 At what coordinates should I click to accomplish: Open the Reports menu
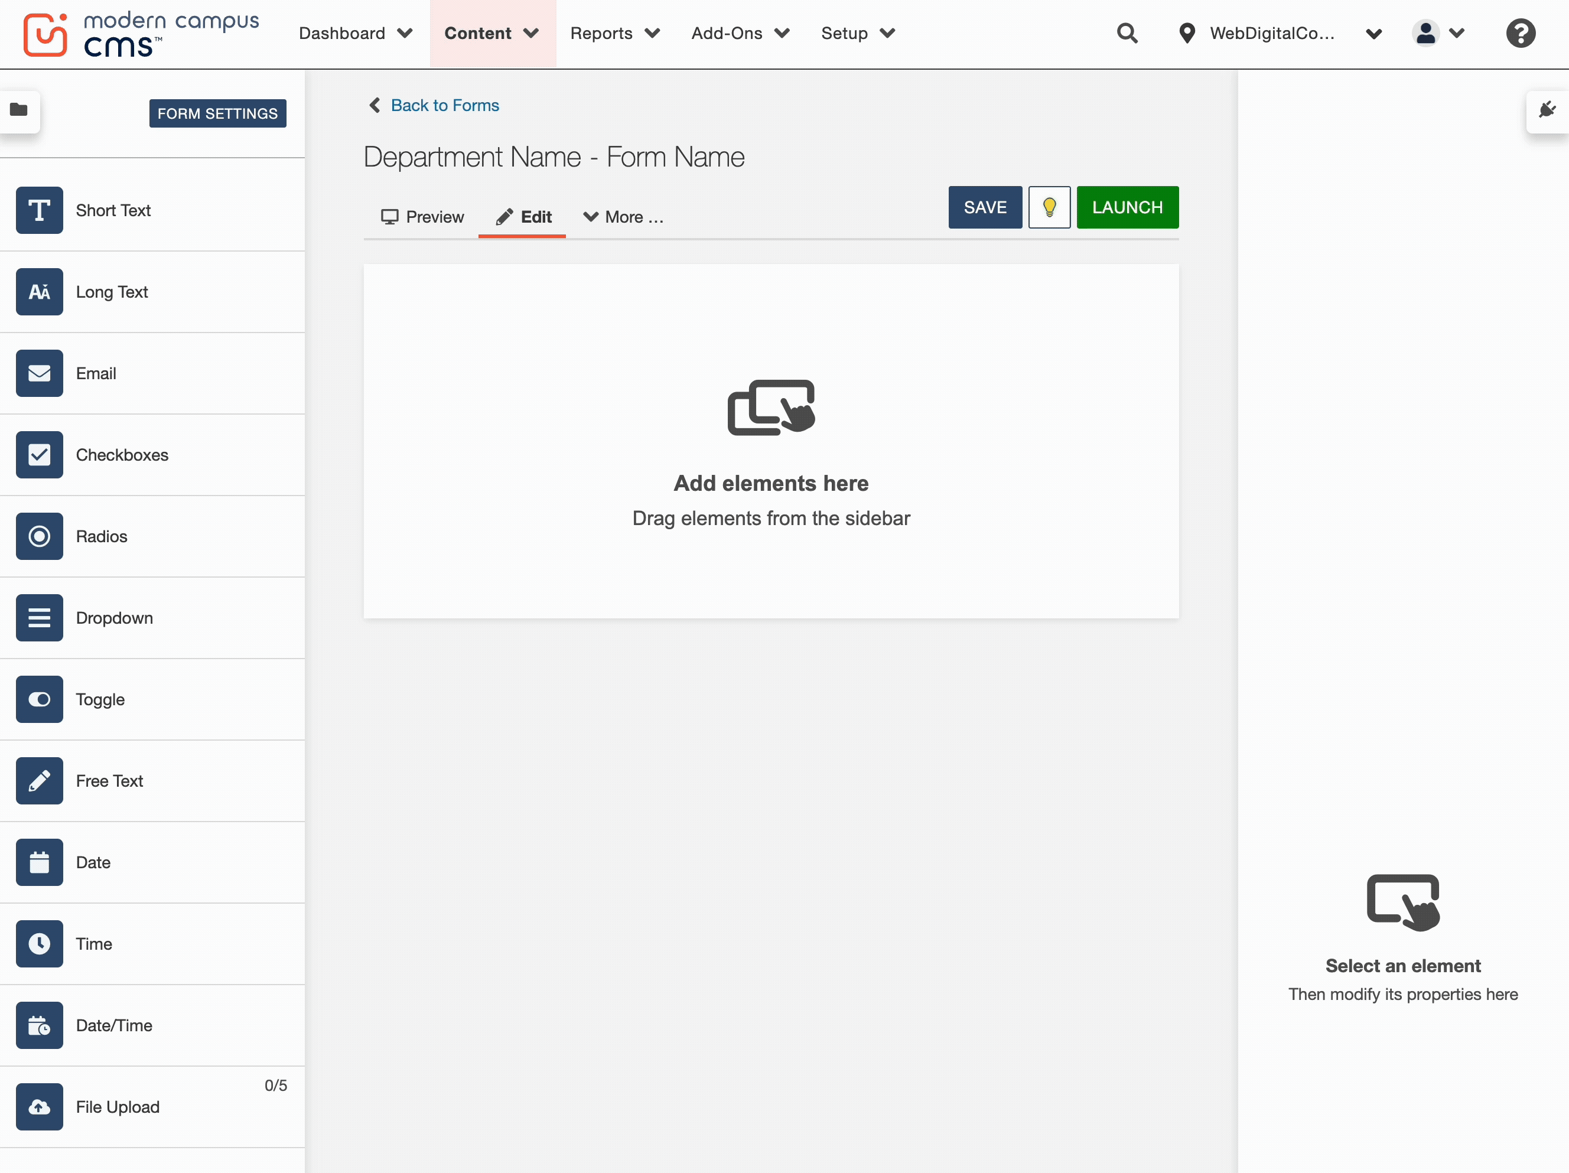click(614, 33)
